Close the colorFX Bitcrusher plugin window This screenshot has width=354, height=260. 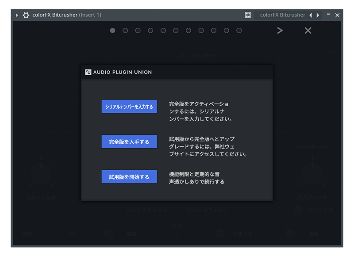[337, 15]
